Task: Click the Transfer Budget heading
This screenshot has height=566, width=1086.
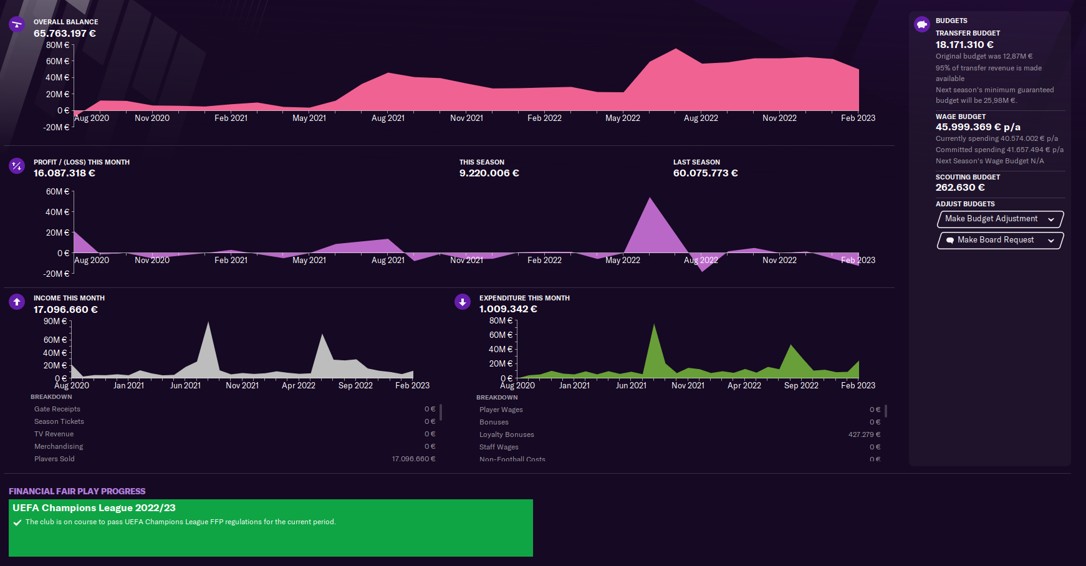Action: (968, 33)
